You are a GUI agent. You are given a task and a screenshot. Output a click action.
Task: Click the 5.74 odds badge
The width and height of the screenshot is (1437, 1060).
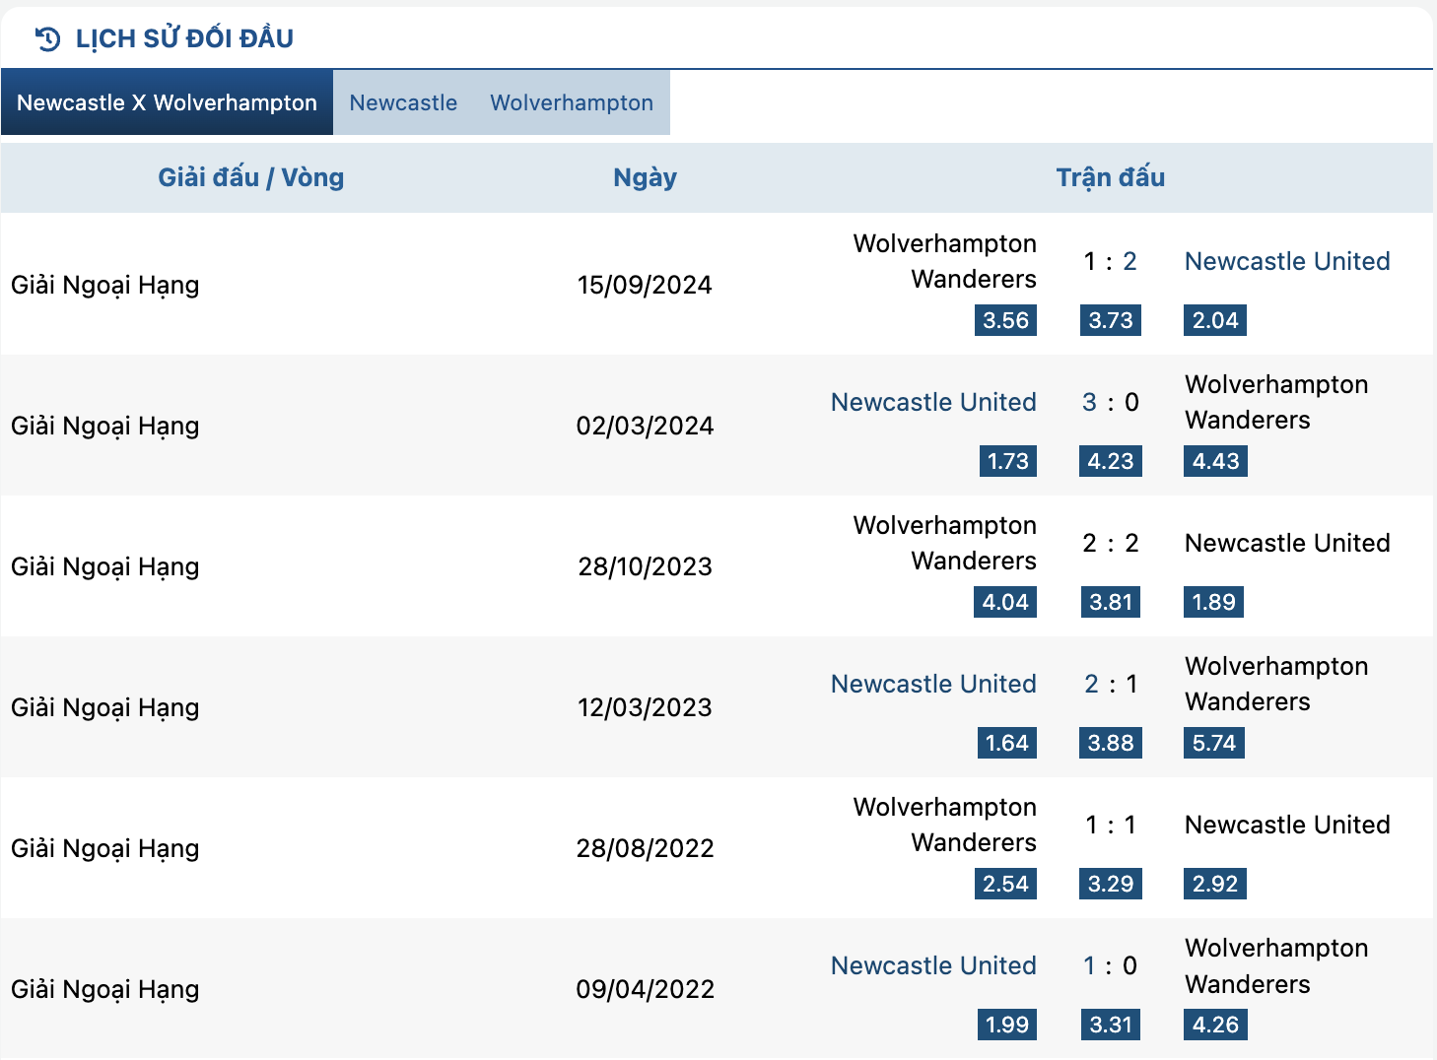(x=1214, y=743)
